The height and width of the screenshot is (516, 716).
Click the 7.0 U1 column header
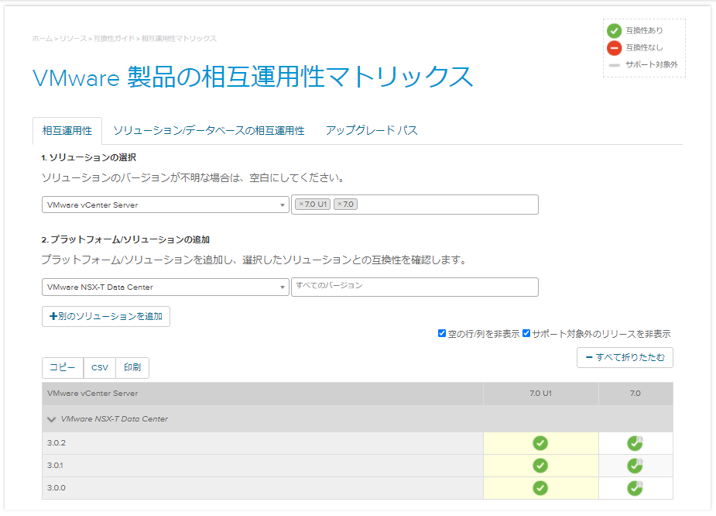[x=540, y=393]
